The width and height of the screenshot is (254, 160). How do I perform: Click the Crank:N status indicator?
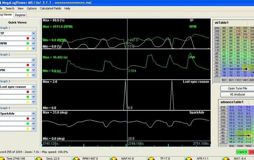tap(242, 152)
